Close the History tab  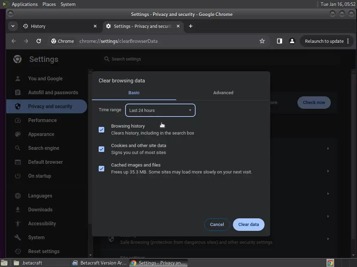[95, 26]
